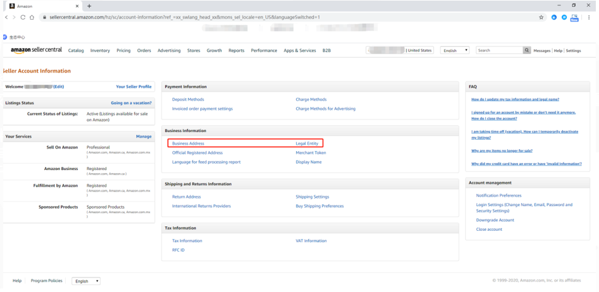Open Deposit Methods

[188, 99]
